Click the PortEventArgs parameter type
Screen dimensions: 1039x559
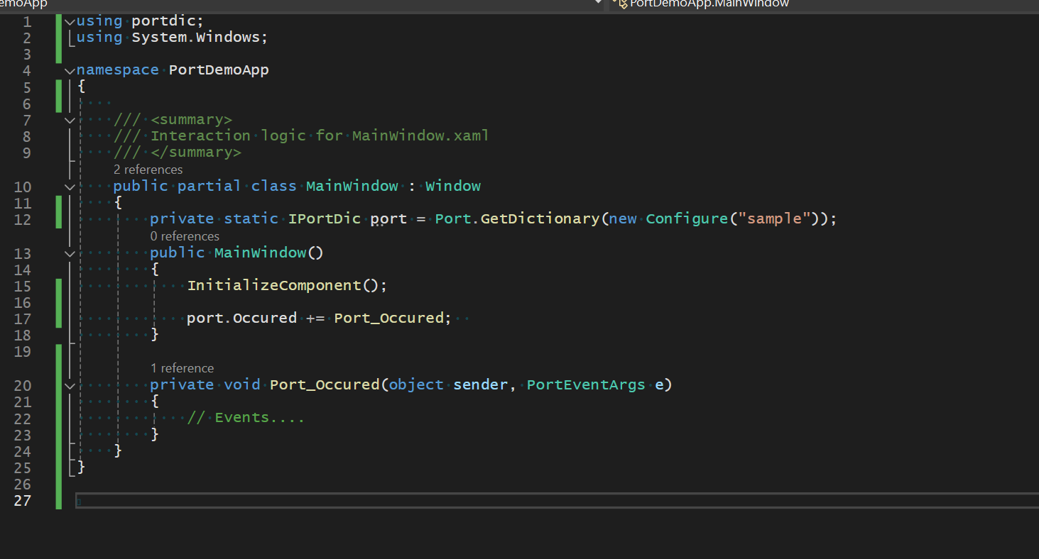point(585,384)
